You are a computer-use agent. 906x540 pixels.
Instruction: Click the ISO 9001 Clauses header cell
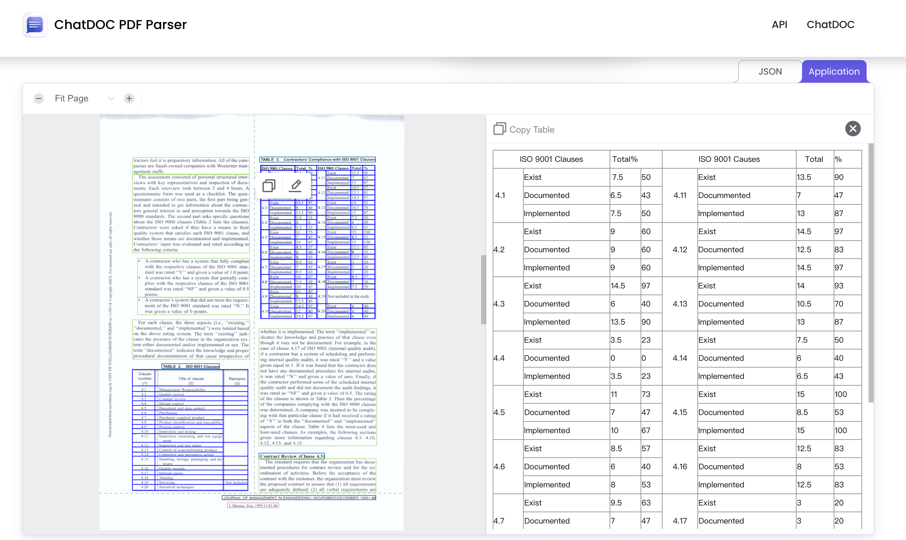point(551,159)
